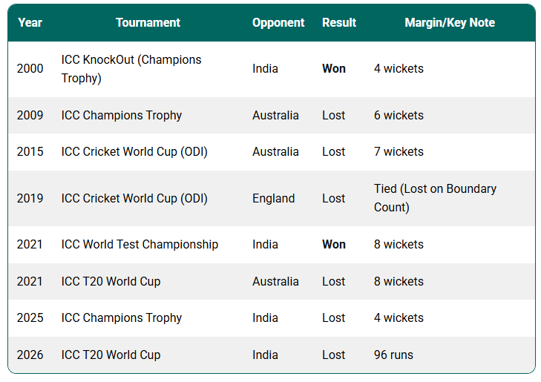Click the Year column header

click(30, 22)
